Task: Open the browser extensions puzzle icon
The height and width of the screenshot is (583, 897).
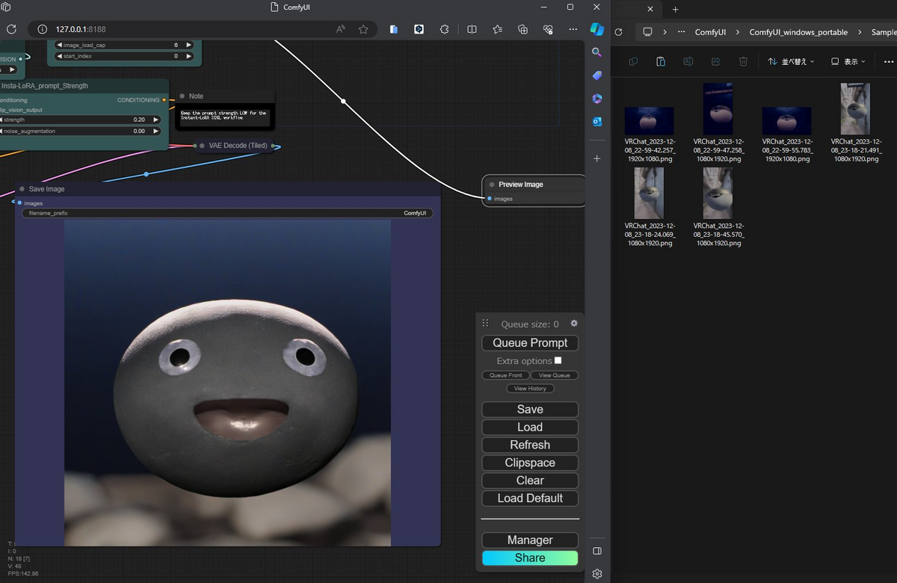Action: point(445,29)
